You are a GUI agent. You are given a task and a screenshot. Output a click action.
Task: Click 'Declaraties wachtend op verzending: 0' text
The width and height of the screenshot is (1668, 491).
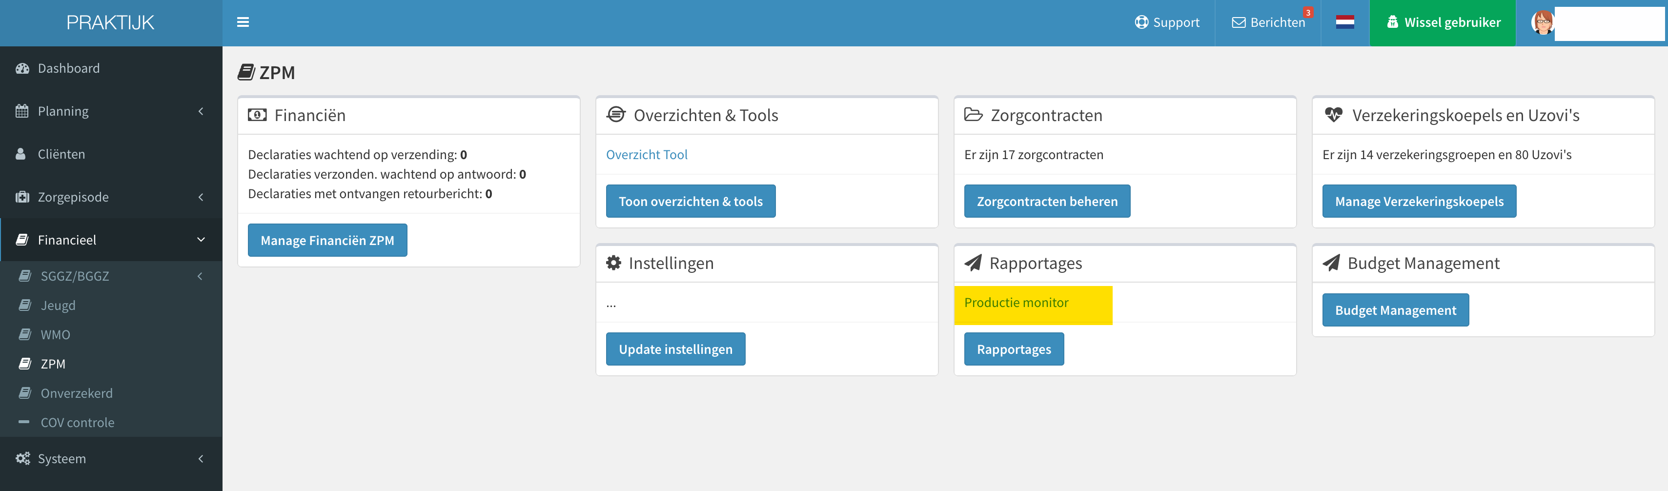pos(357,154)
